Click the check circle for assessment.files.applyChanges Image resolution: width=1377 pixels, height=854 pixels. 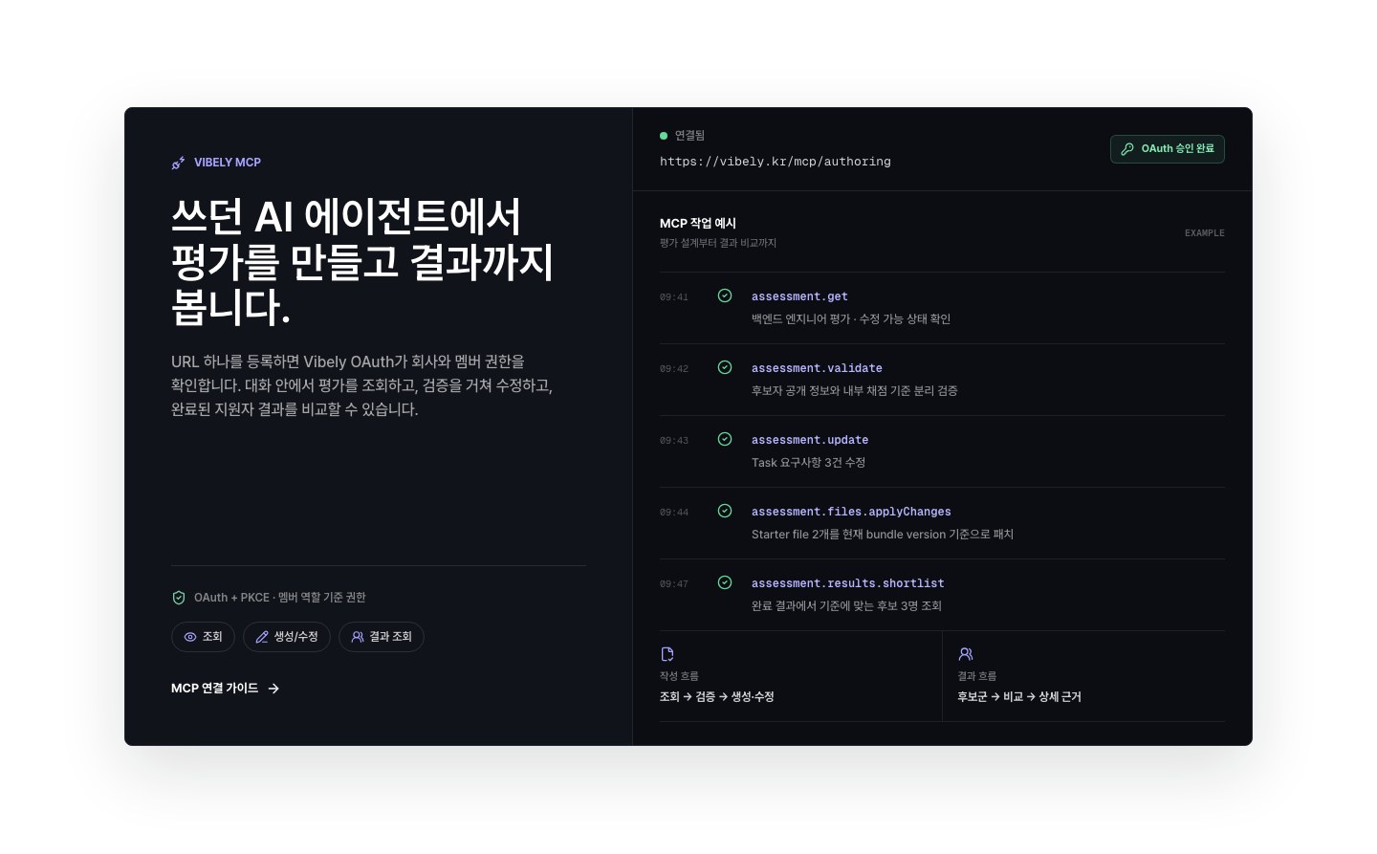(x=725, y=511)
